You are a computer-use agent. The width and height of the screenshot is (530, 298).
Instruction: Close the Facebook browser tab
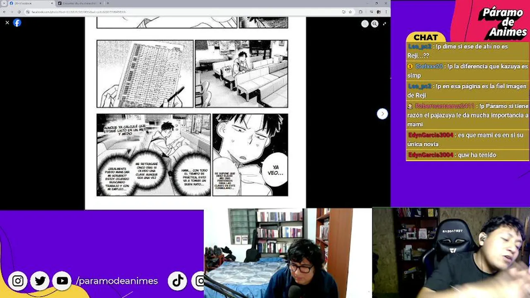pos(52,3)
